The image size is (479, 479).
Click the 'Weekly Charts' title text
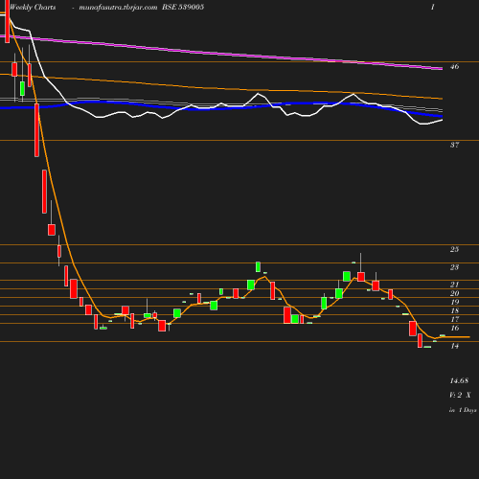point(33,8)
